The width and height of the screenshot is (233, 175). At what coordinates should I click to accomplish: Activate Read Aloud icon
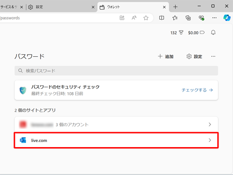click(x=134, y=18)
